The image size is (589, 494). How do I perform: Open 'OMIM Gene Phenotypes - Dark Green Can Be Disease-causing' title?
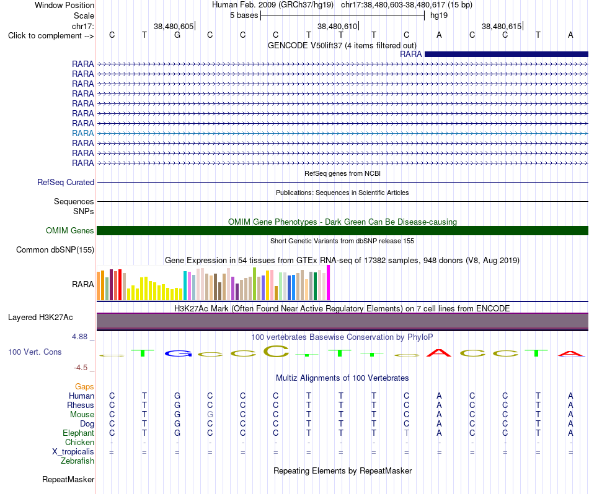click(342, 222)
